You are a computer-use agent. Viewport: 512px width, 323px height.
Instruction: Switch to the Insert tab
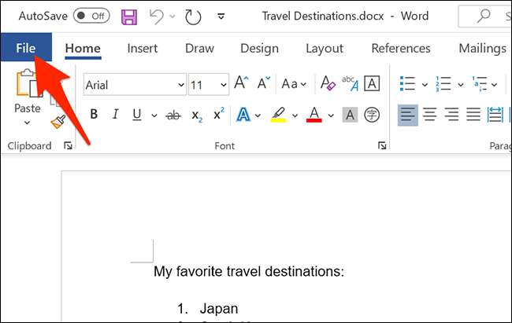pos(142,48)
